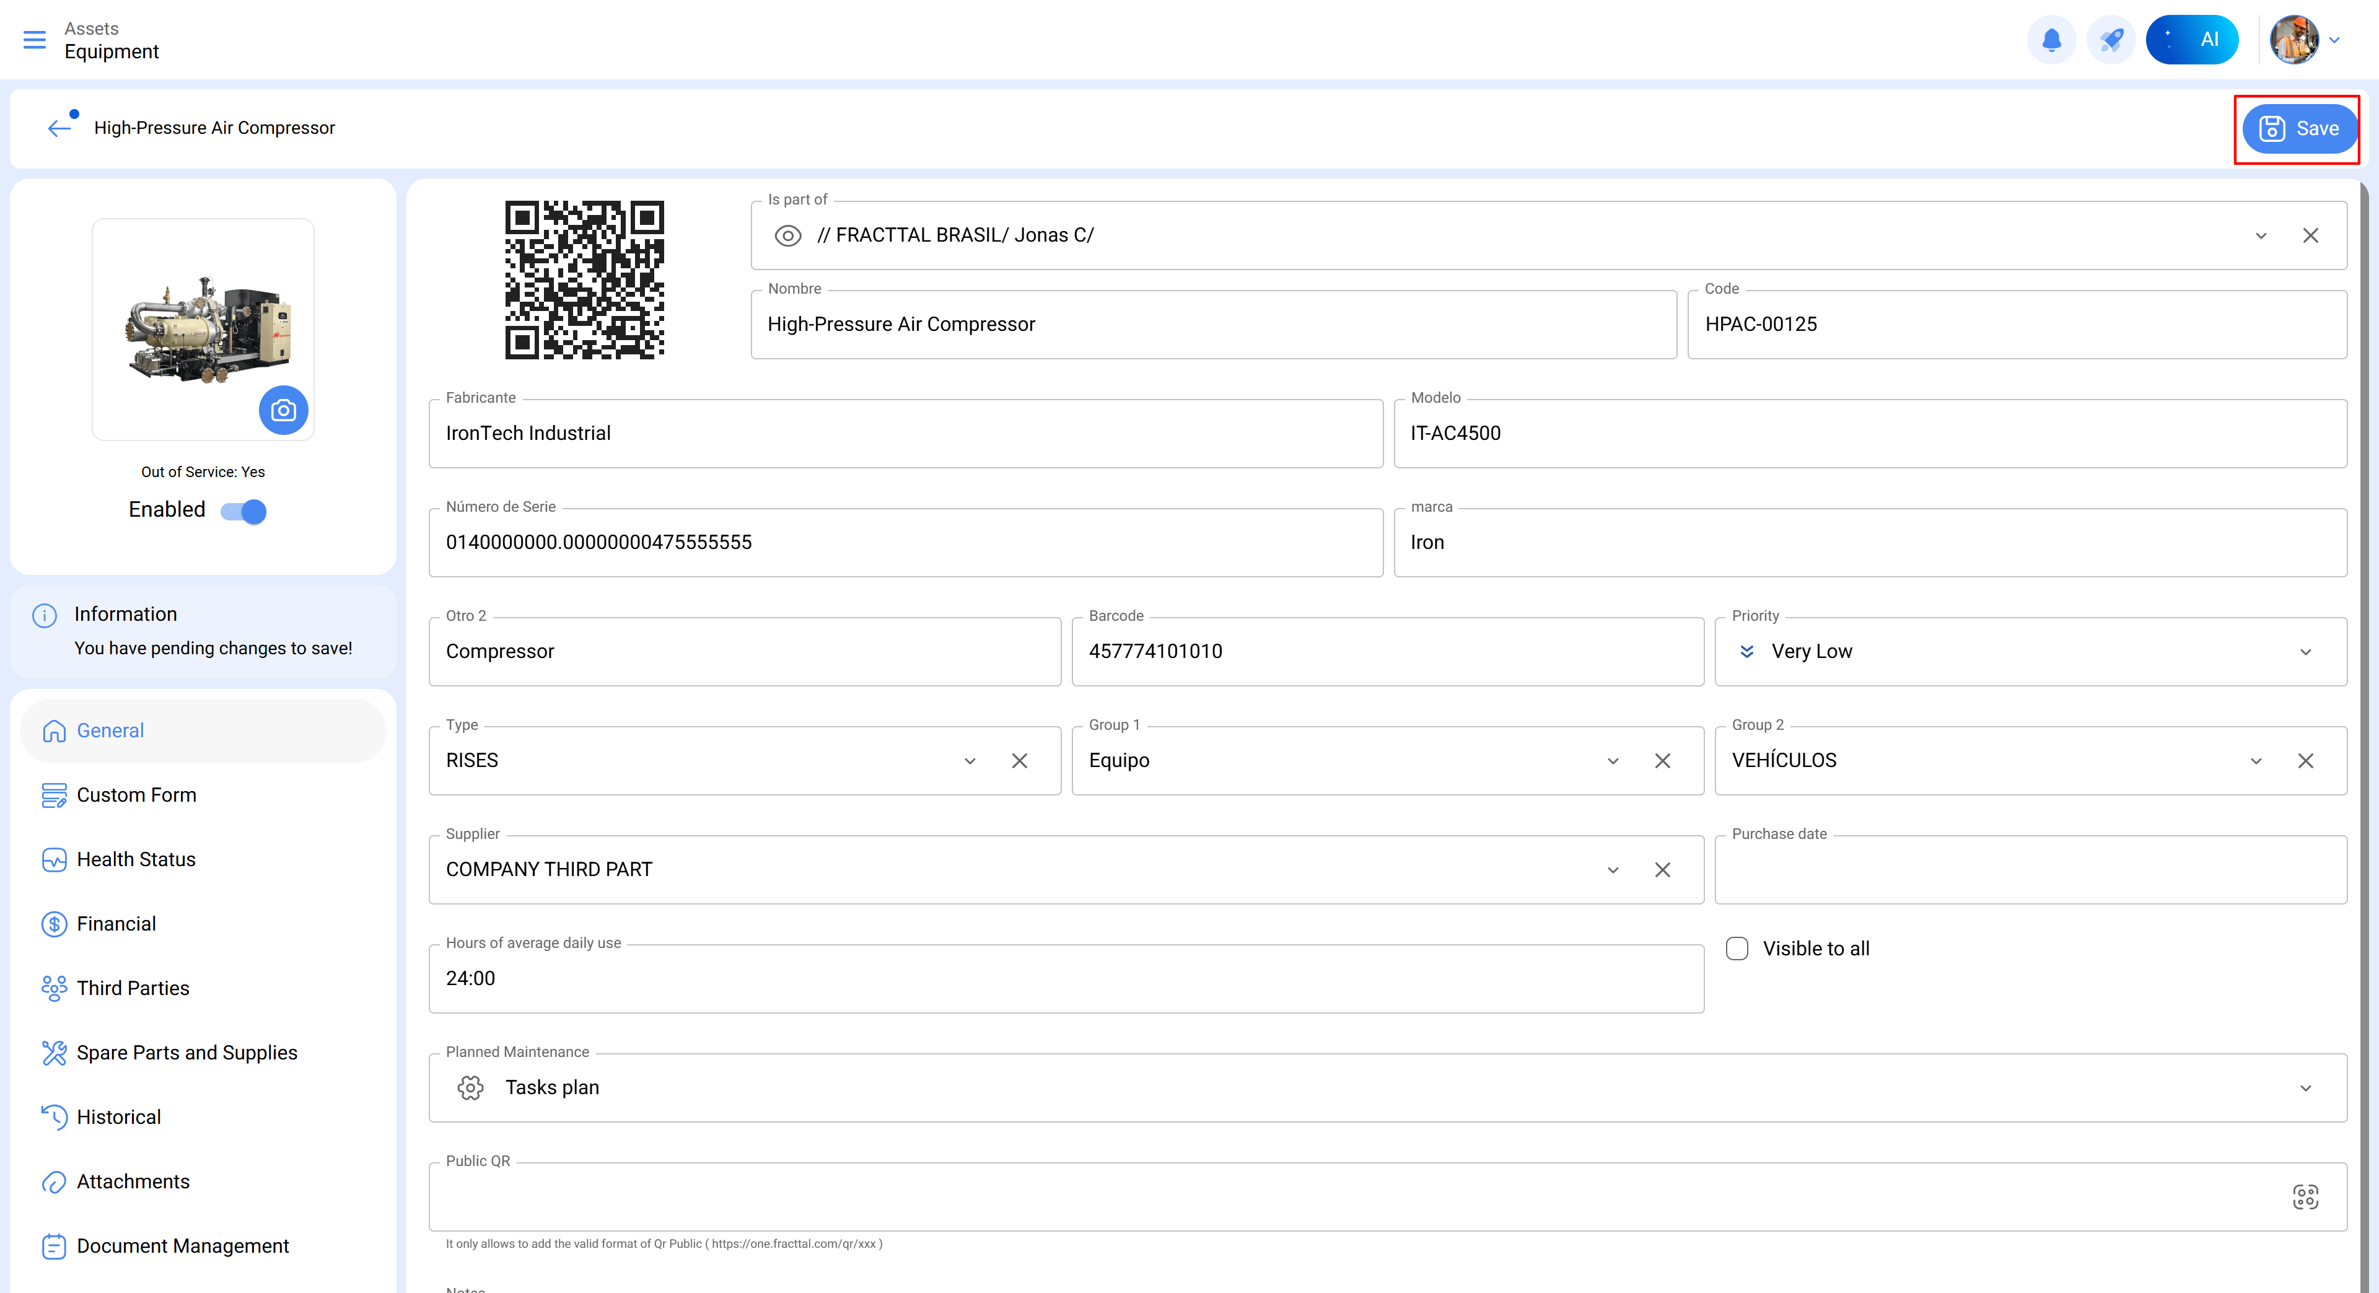The height and width of the screenshot is (1293, 2379).
Task: Clear the Supplier field with X icon
Action: coord(1662,870)
